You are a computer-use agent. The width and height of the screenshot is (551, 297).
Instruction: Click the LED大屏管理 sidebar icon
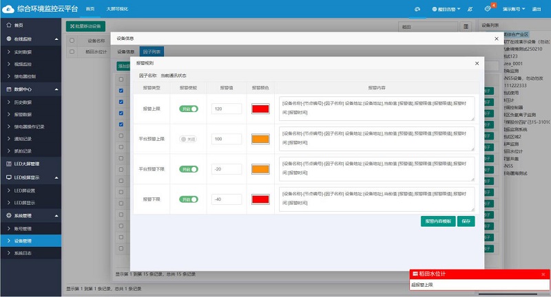pos(8,164)
